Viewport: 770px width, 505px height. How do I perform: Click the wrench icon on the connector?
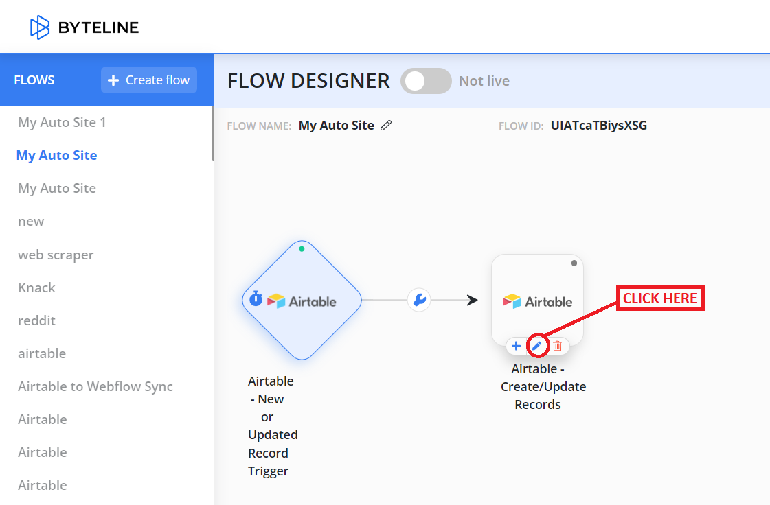point(419,300)
